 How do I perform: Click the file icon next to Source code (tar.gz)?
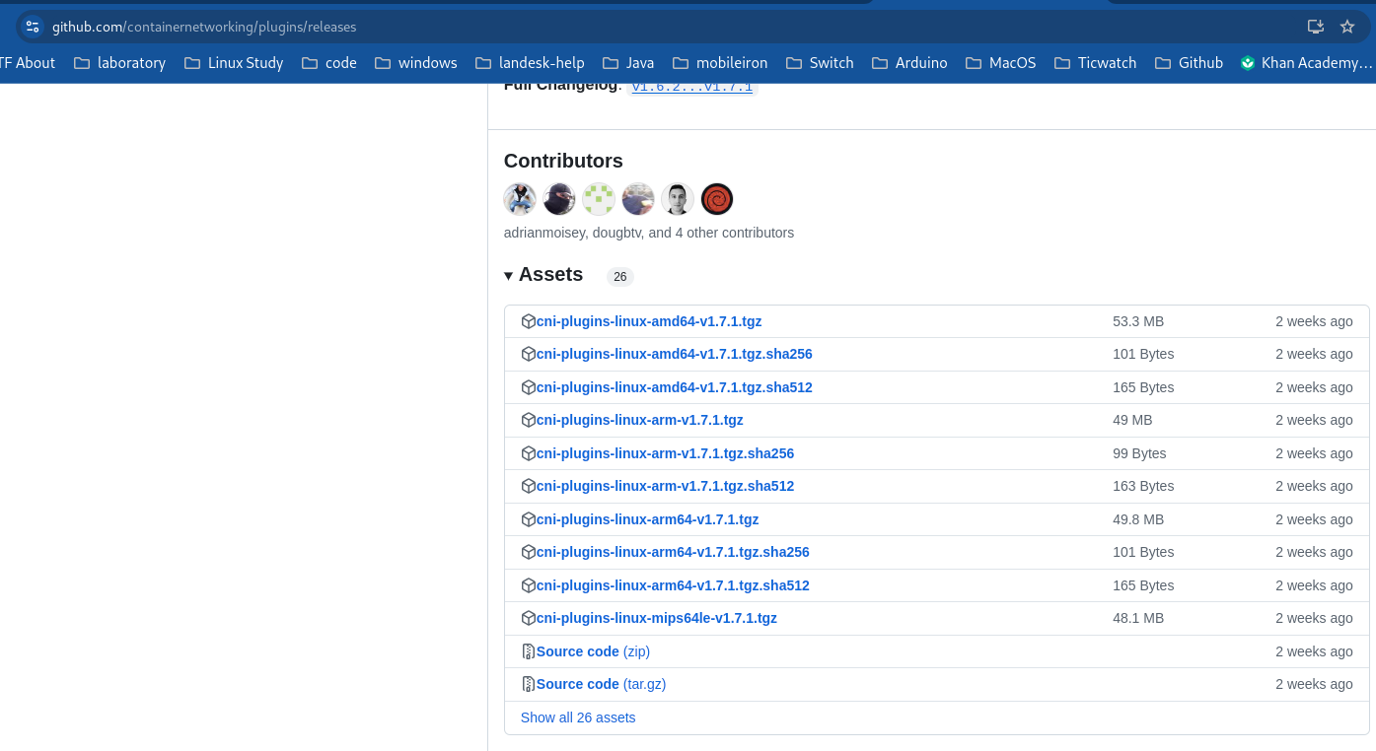528,683
